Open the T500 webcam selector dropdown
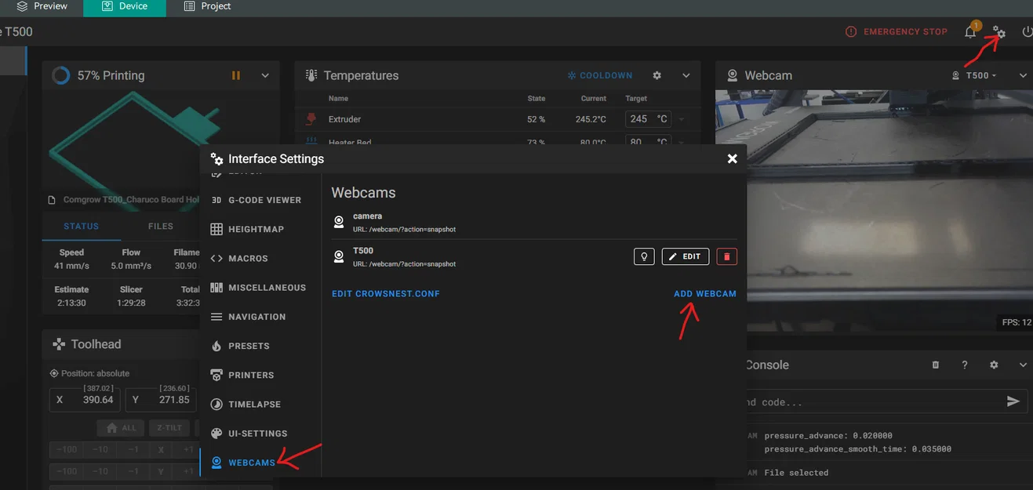 pos(974,75)
